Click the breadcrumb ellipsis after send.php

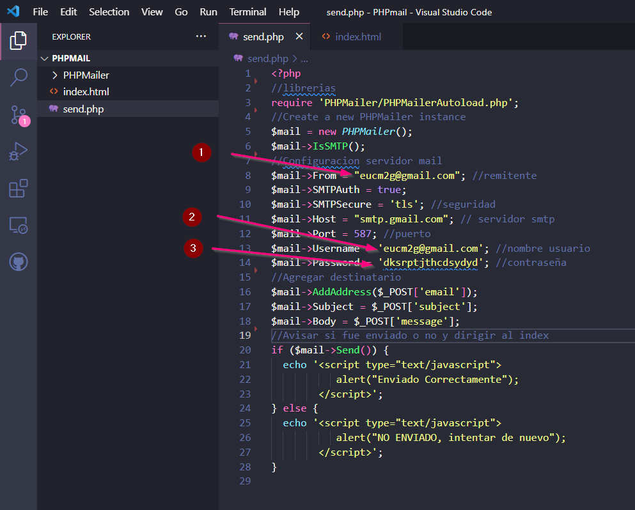pos(304,59)
